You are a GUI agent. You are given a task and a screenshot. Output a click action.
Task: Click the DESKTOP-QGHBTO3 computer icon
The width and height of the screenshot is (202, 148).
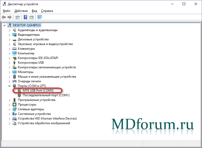[9, 25]
